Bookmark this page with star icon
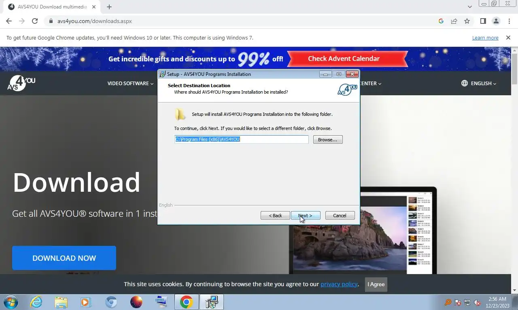This screenshot has width=518, height=310. tap(467, 21)
